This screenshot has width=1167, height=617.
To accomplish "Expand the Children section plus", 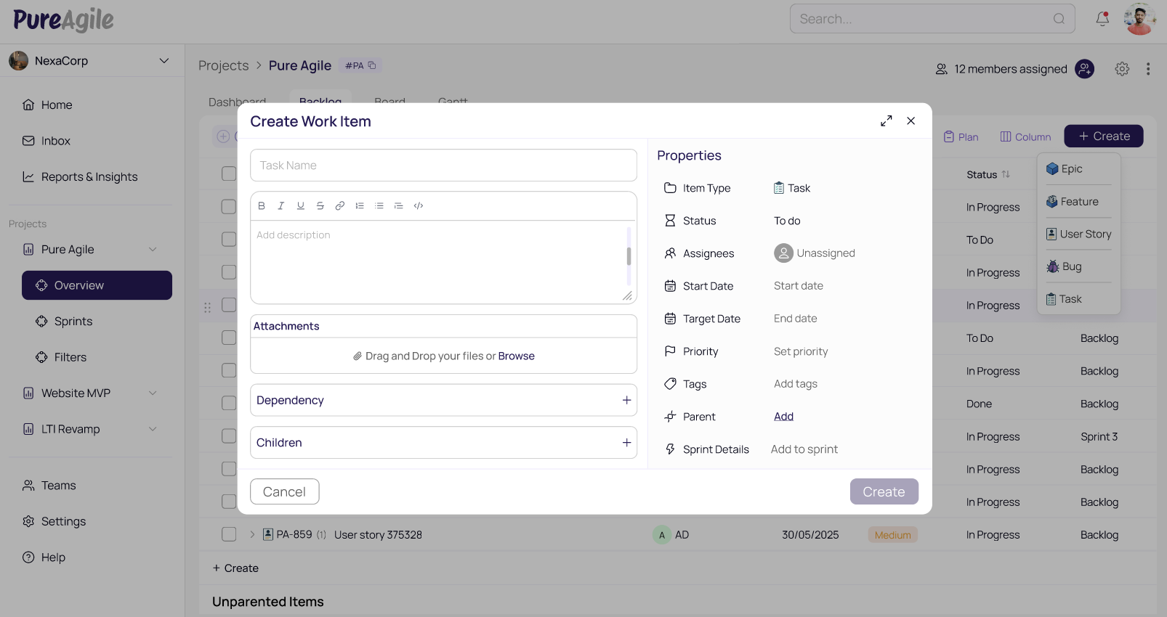I will [626, 443].
